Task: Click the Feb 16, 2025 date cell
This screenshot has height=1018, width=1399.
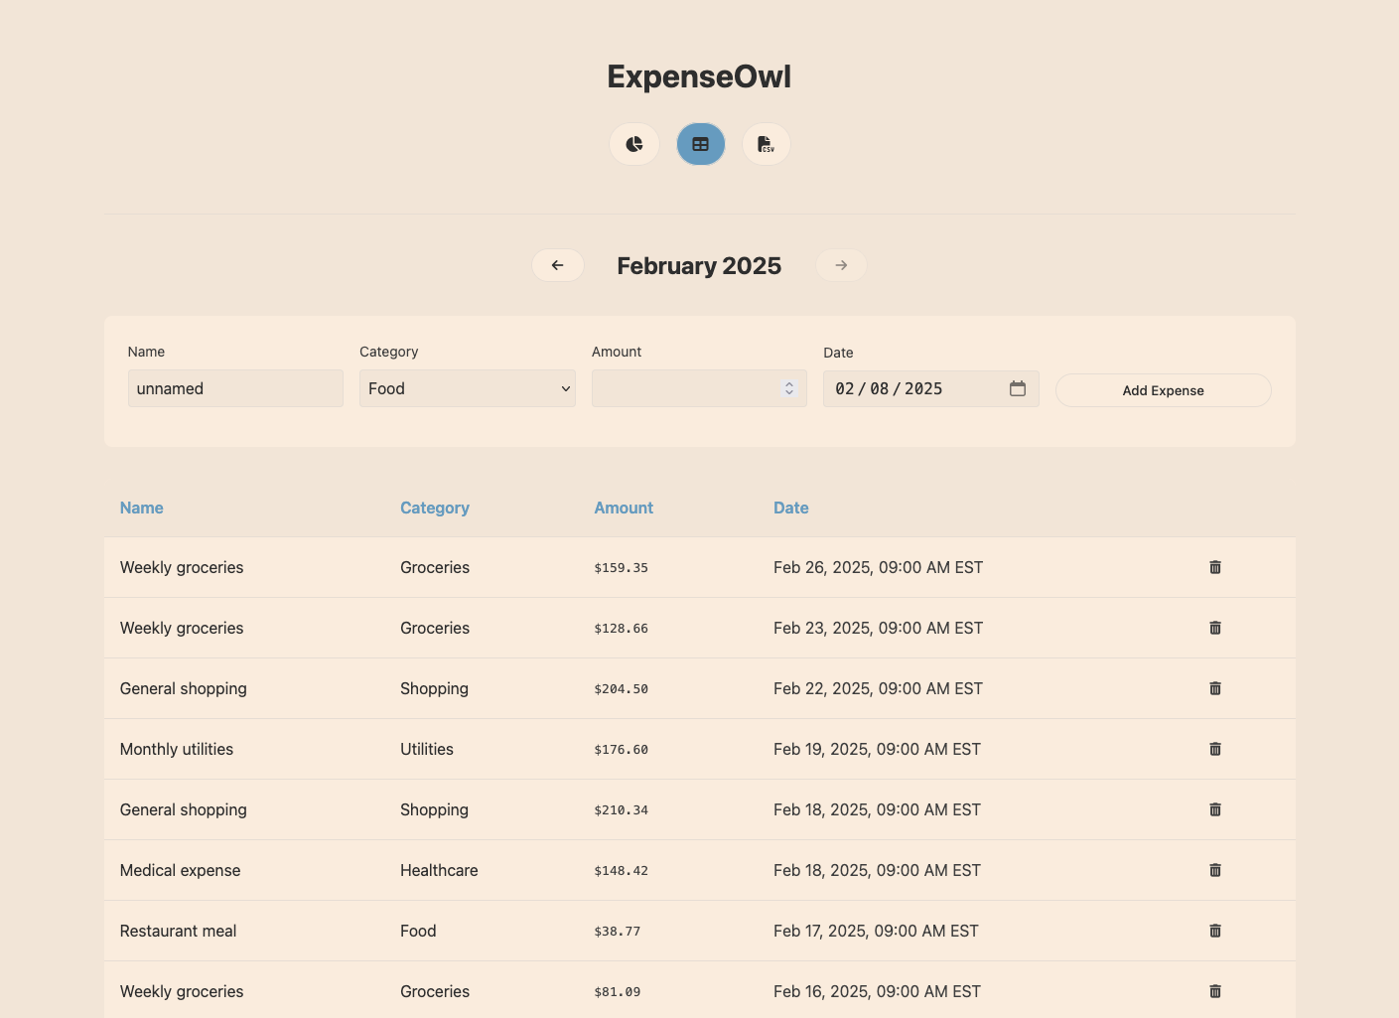Action: [878, 991]
